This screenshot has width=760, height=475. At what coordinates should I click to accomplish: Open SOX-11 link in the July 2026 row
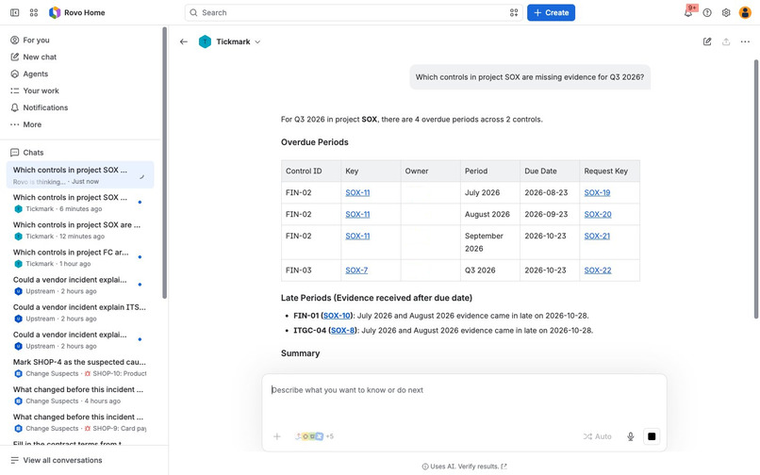tap(357, 192)
